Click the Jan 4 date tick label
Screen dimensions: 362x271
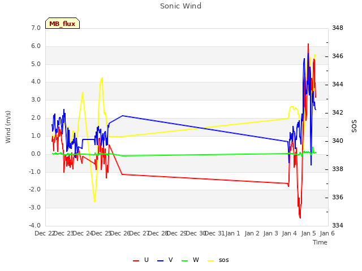[290, 233]
